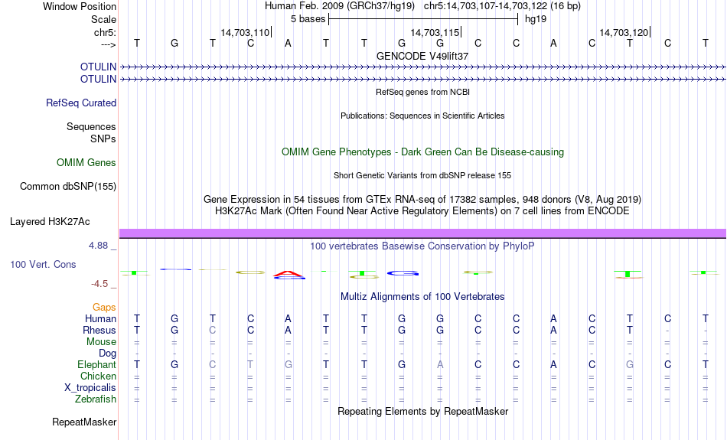Screen dimensions: 727x440
Task: Click the chr5: ruler label
Action: pyautogui.click(x=106, y=32)
